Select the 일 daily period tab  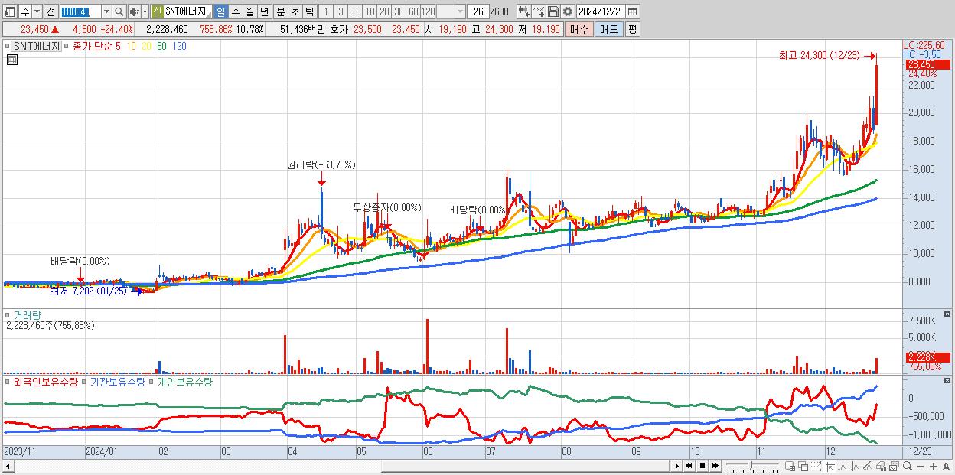(x=220, y=11)
